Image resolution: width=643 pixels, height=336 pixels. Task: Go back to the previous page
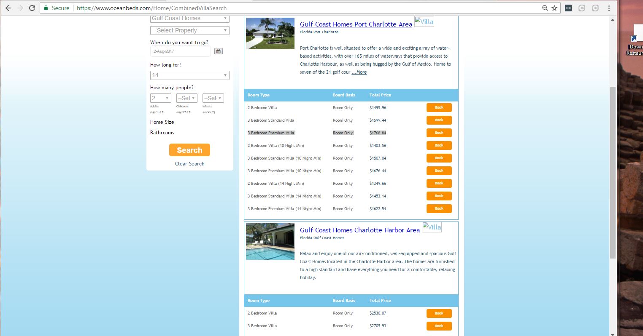[x=8, y=8]
